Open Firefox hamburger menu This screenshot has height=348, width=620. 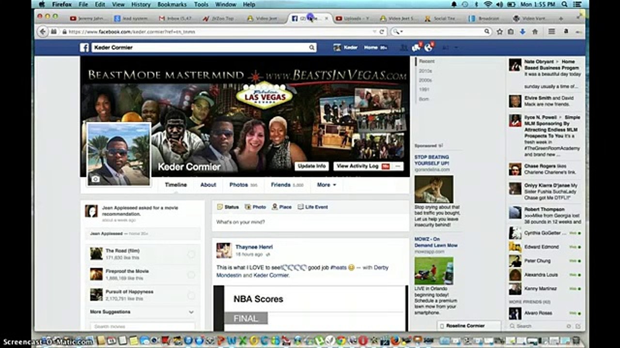(x=552, y=31)
